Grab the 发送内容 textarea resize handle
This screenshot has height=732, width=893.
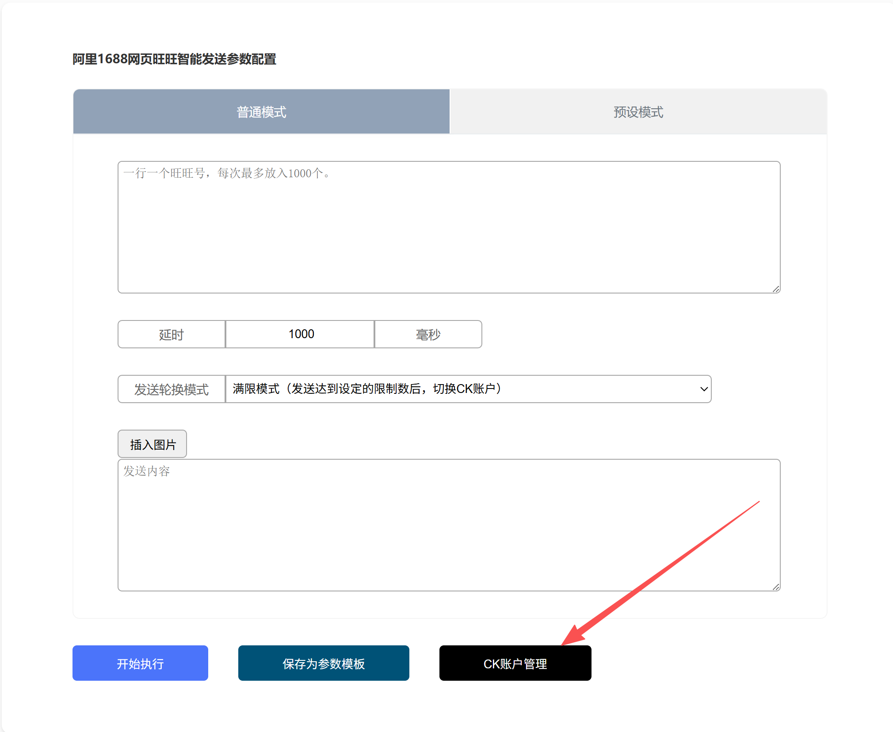pos(776,587)
